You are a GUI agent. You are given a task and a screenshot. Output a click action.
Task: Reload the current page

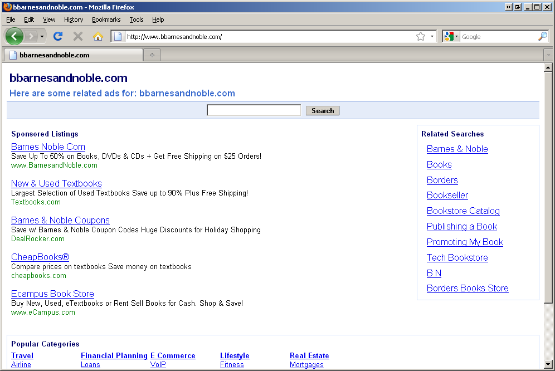click(58, 36)
